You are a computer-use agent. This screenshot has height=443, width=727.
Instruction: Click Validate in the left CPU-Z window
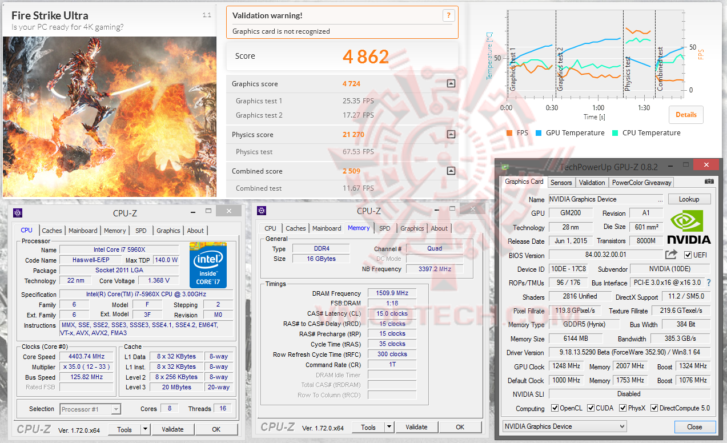(x=172, y=429)
